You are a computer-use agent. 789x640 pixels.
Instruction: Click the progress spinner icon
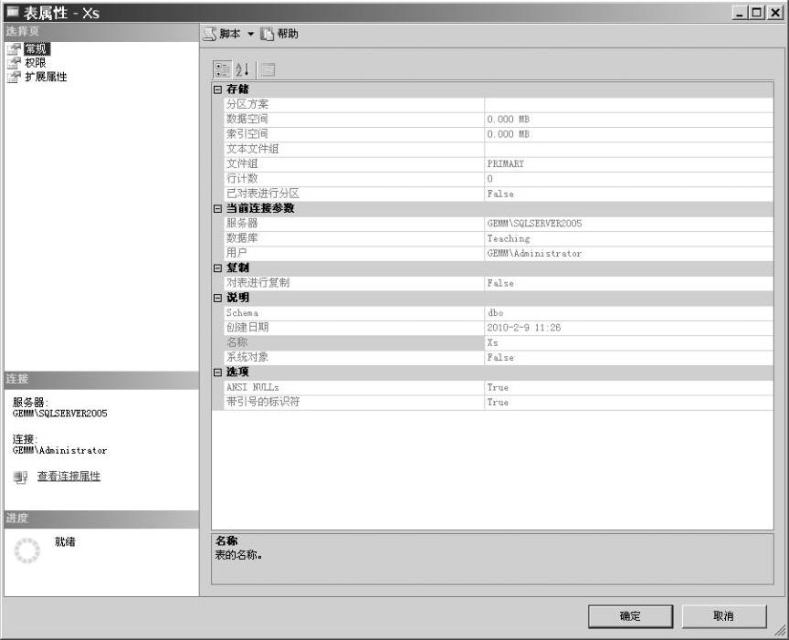coord(27,551)
